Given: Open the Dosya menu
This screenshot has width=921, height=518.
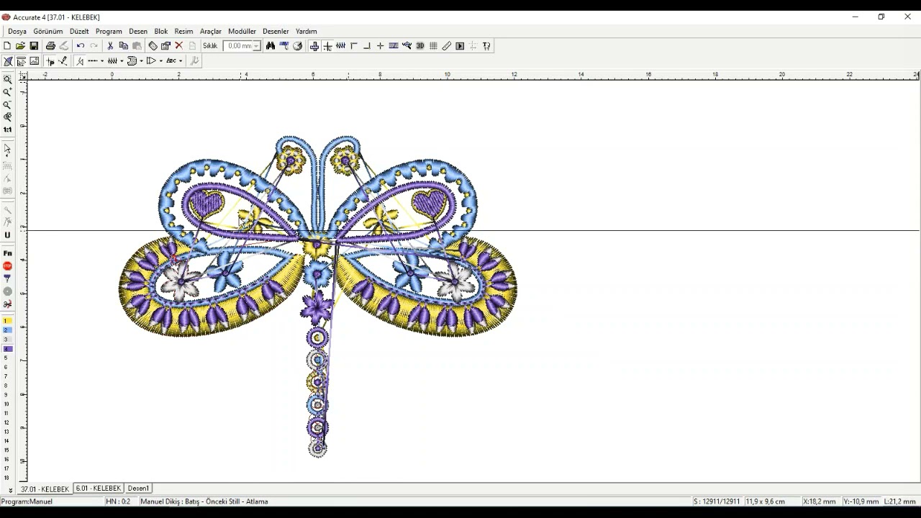Looking at the screenshot, I should [x=17, y=32].
